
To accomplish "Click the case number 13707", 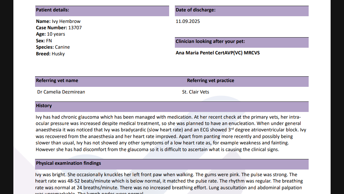I will tap(75, 28).
